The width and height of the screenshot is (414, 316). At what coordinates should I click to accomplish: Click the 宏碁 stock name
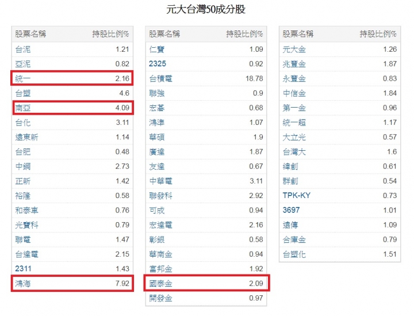pos(157,108)
